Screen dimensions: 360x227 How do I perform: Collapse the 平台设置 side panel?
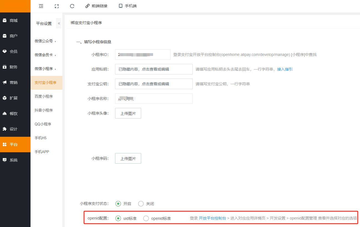tap(59, 24)
